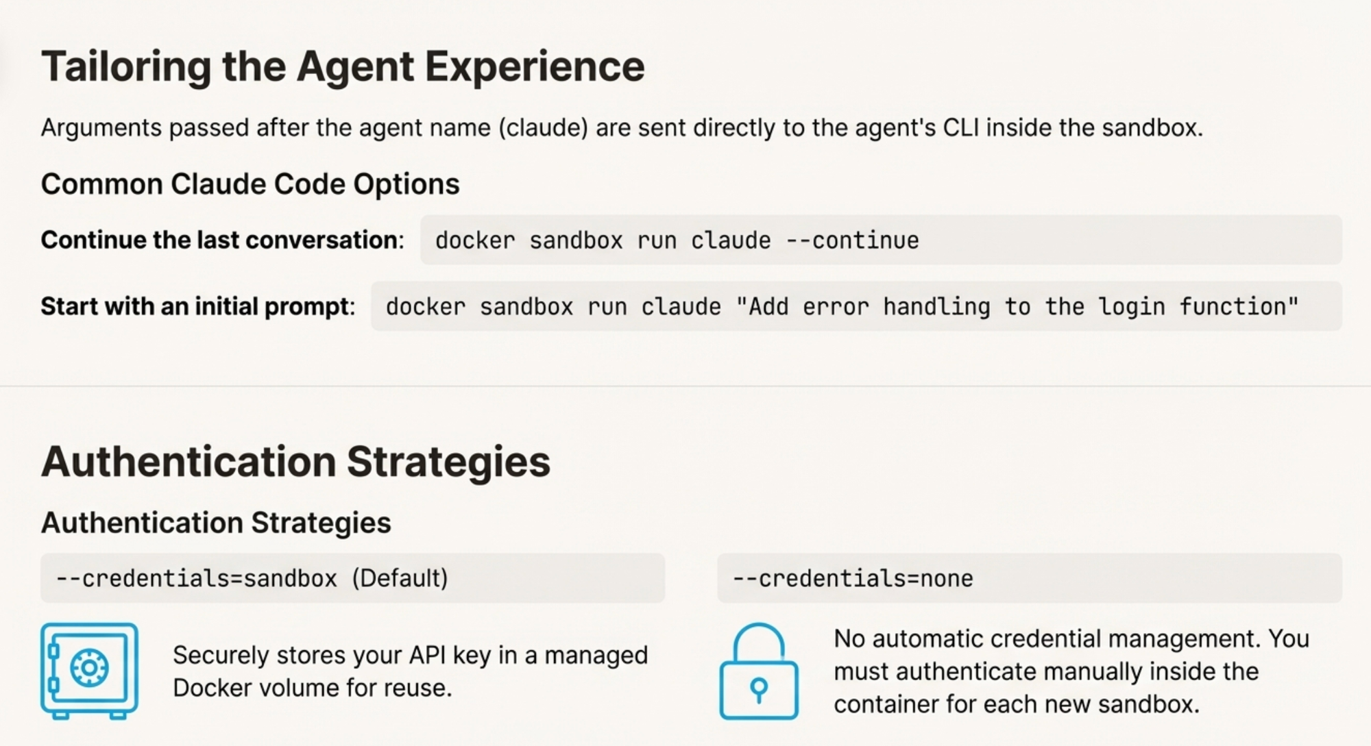Click the "Tailoring the Agent Experience" heading

pyautogui.click(x=343, y=66)
